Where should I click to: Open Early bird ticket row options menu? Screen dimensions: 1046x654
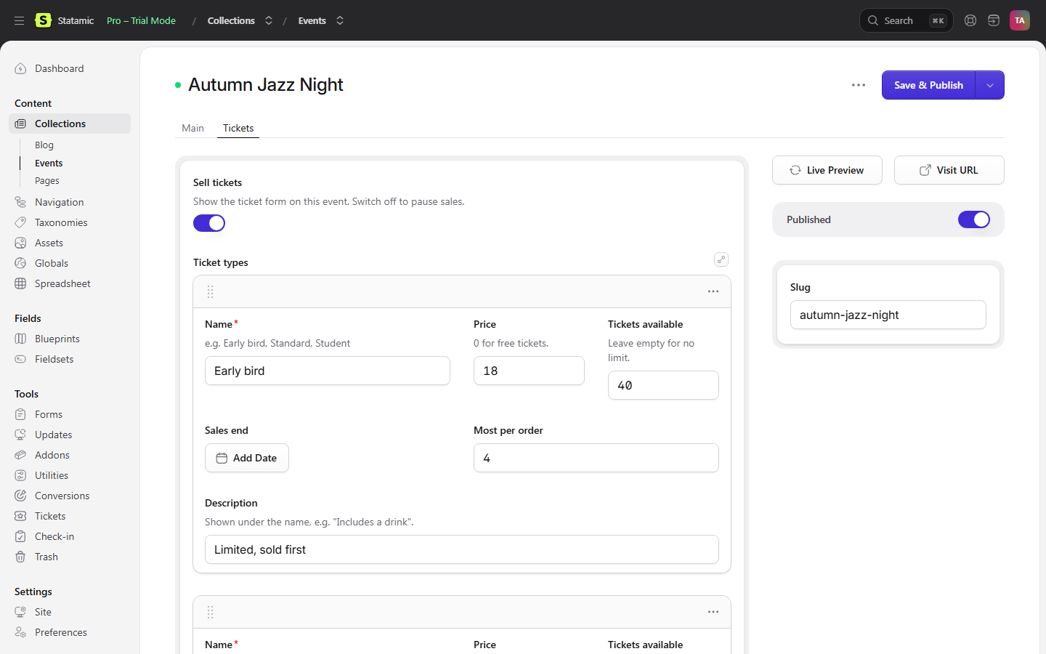[x=713, y=291]
